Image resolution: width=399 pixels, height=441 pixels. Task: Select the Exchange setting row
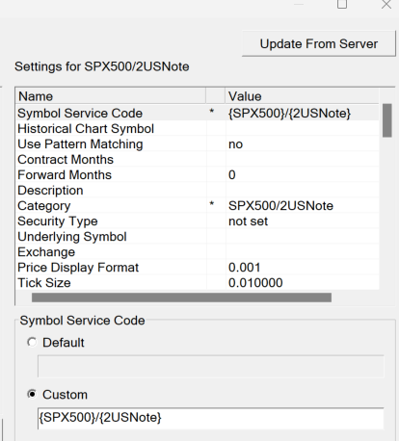tap(198, 252)
